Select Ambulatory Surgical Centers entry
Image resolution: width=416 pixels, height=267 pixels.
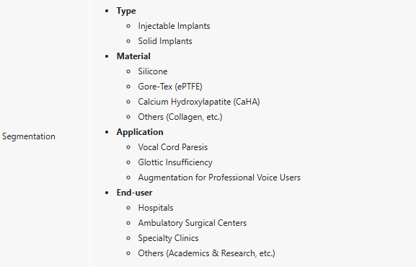point(192,223)
